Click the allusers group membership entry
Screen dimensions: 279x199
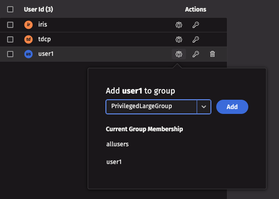[x=117, y=144]
